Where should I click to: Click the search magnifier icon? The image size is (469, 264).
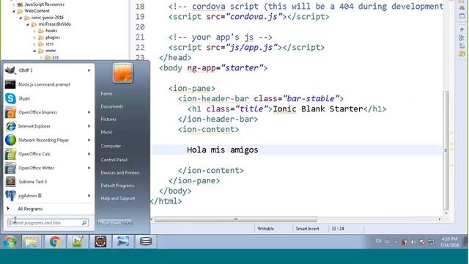point(84,223)
